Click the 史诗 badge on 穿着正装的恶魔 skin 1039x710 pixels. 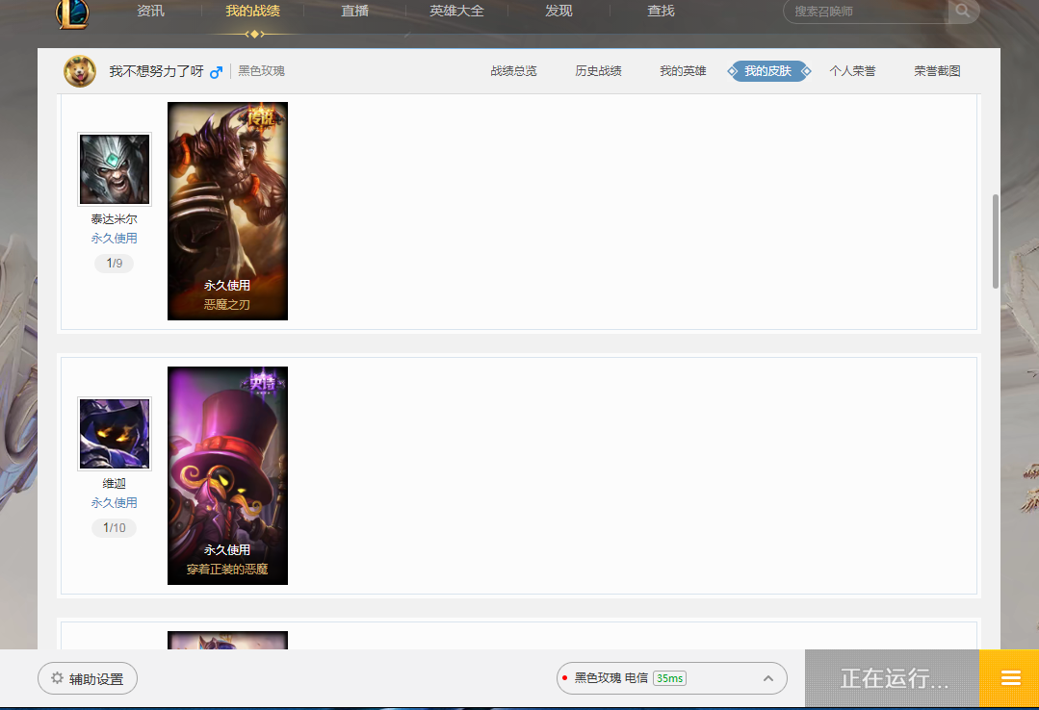coord(263,382)
